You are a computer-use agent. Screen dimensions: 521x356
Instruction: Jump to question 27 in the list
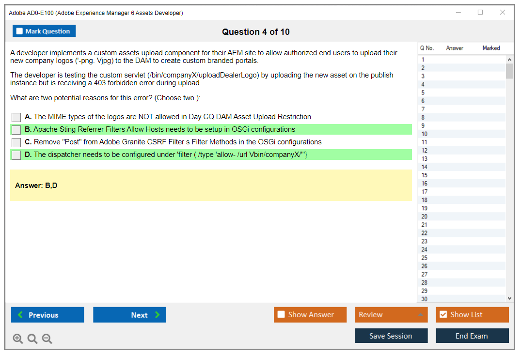425,274
